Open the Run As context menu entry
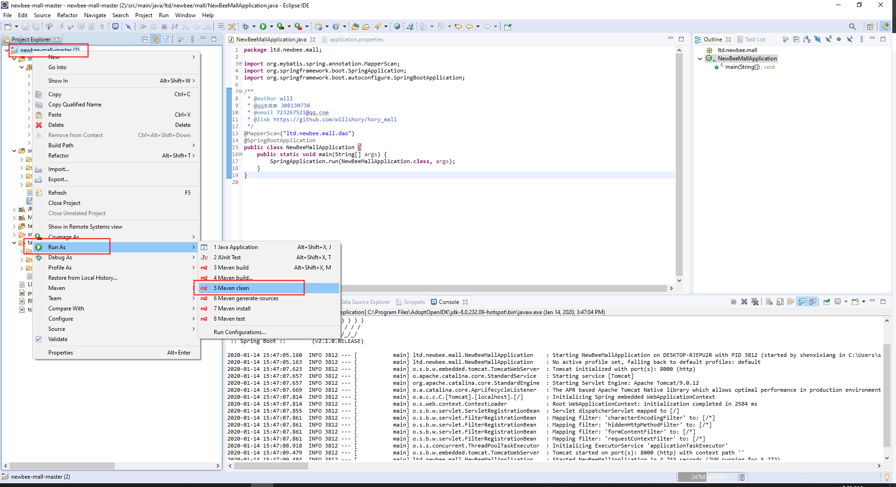 [116, 247]
